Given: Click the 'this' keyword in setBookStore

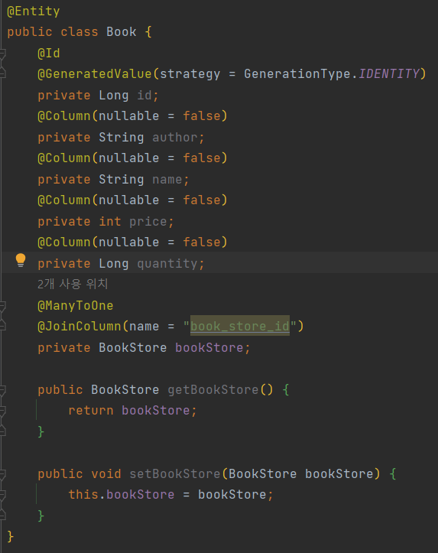Looking at the screenshot, I should pyautogui.click(x=83, y=495).
